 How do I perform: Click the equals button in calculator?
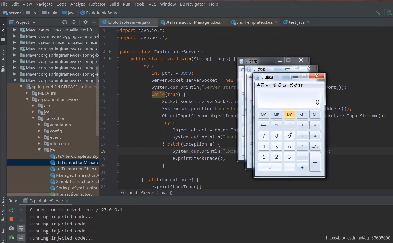pyautogui.click(x=315, y=162)
